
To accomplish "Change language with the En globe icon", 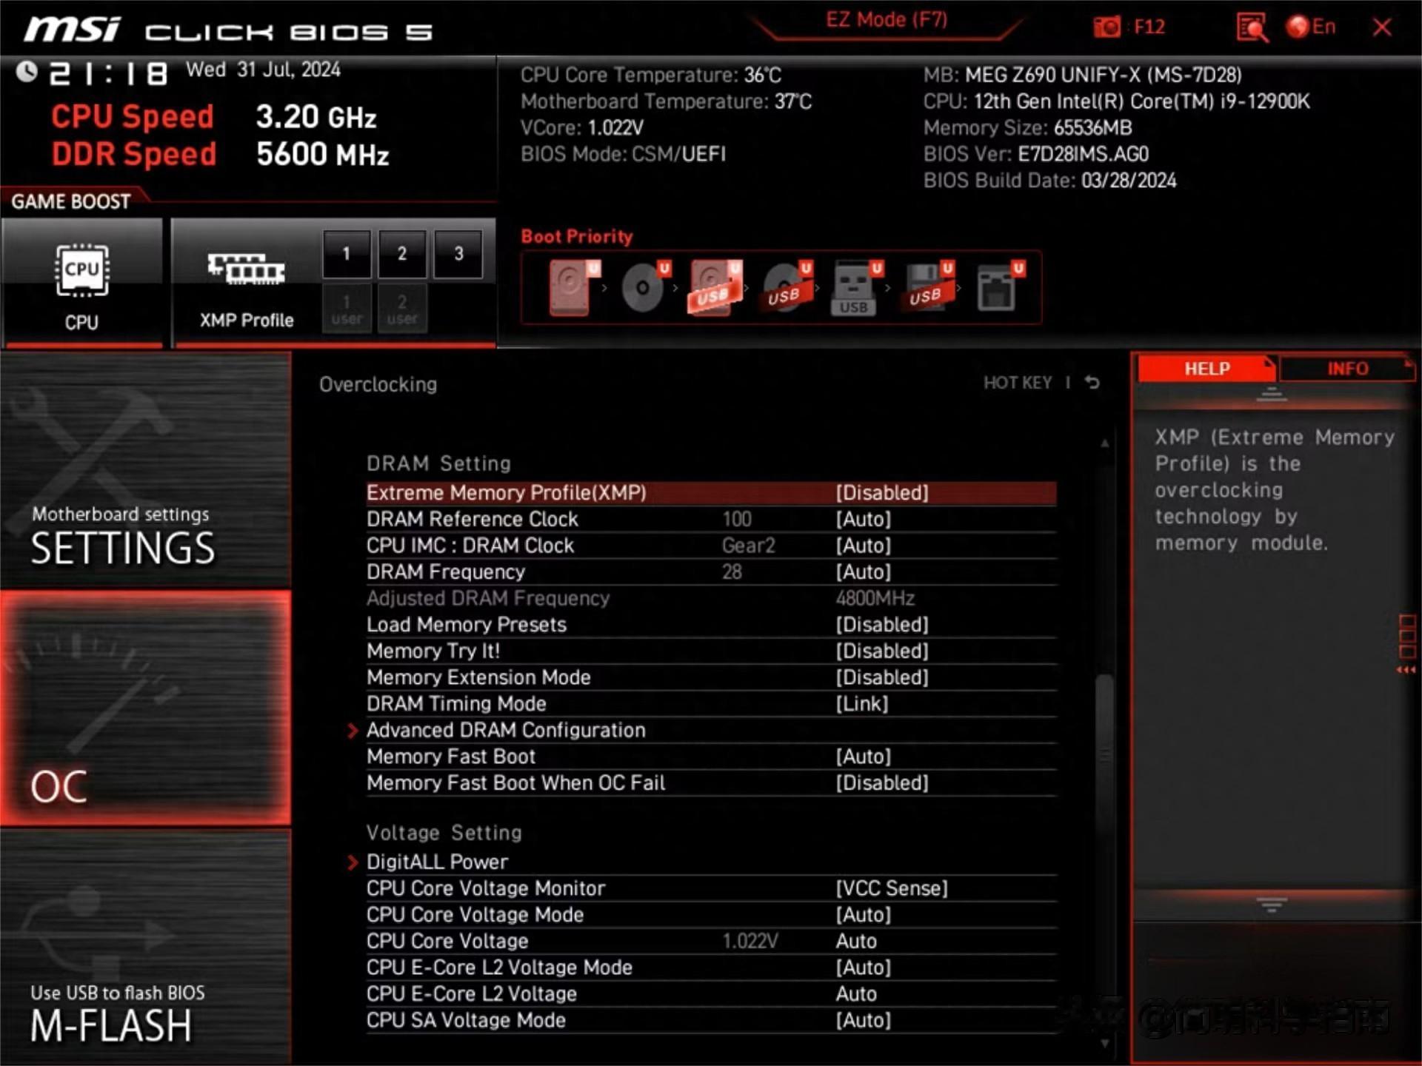I will click(x=1311, y=27).
